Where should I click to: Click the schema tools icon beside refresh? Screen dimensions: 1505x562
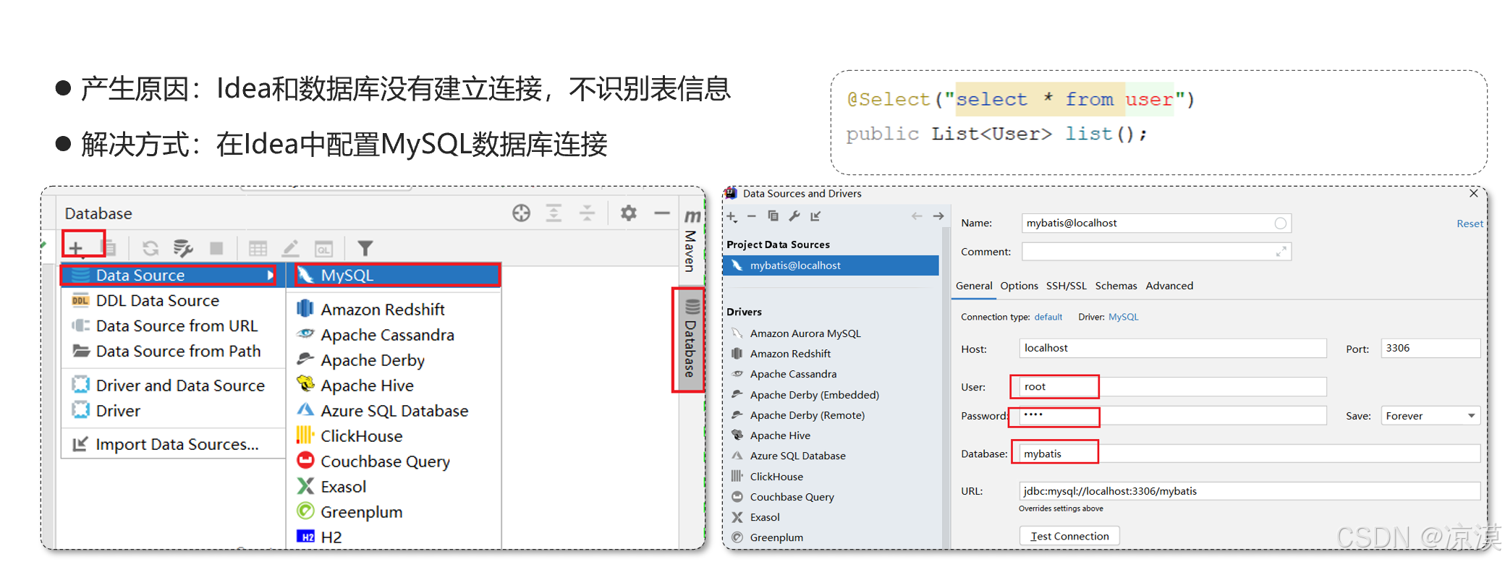[183, 248]
